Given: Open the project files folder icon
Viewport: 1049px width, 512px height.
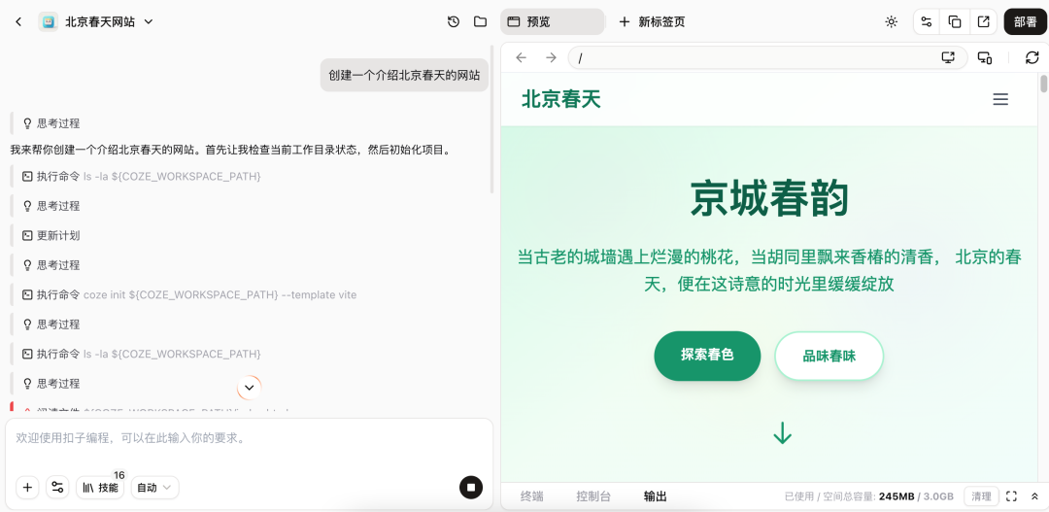Looking at the screenshot, I should [480, 21].
